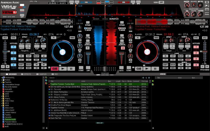The width and height of the screenshot is (210, 131).
Task: Click the green arrow icon under the star
Action: click(153, 84)
